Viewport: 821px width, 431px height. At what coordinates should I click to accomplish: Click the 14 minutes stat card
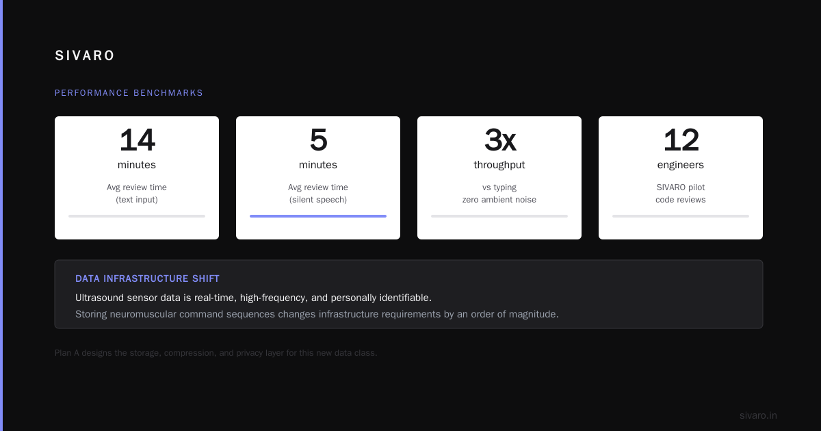click(x=137, y=178)
